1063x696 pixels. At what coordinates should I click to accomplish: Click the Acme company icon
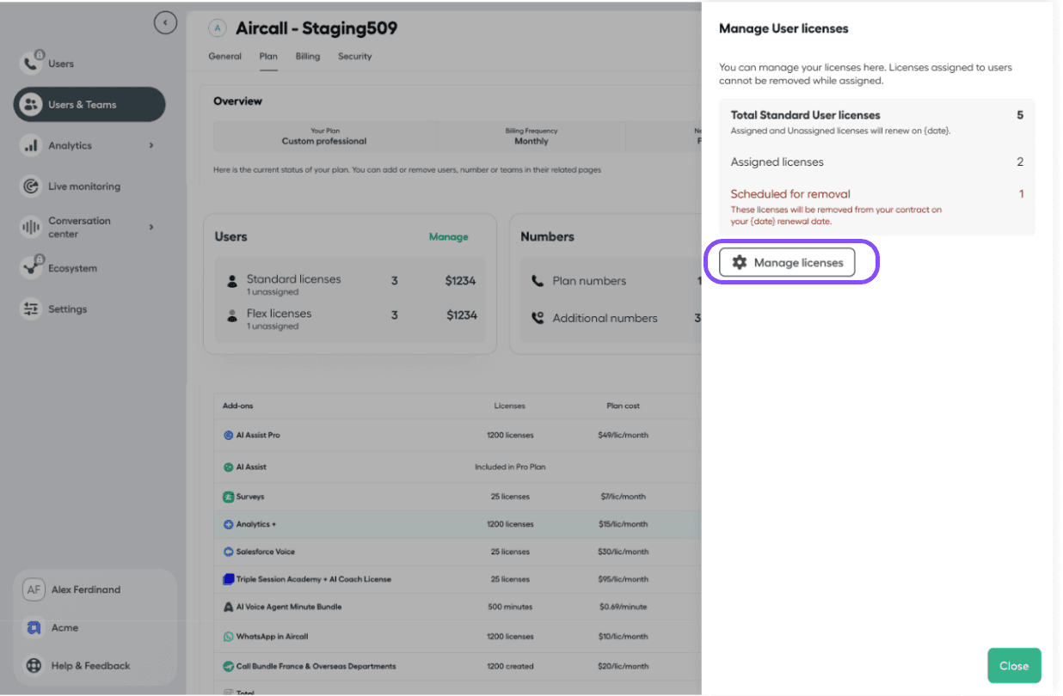pos(34,628)
